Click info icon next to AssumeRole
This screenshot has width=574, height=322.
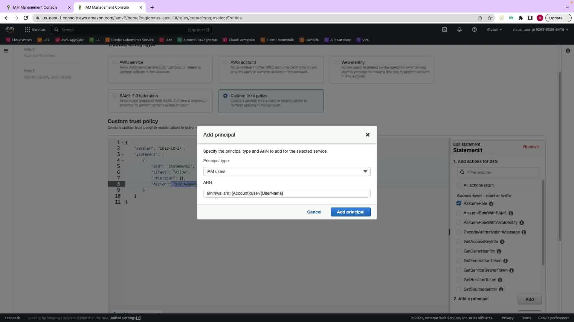tap(491, 204)
